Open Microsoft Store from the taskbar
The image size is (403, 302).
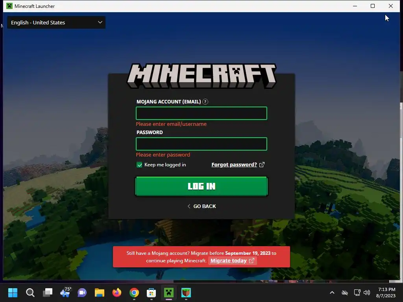pyautogui.click(x=152, y=293)
